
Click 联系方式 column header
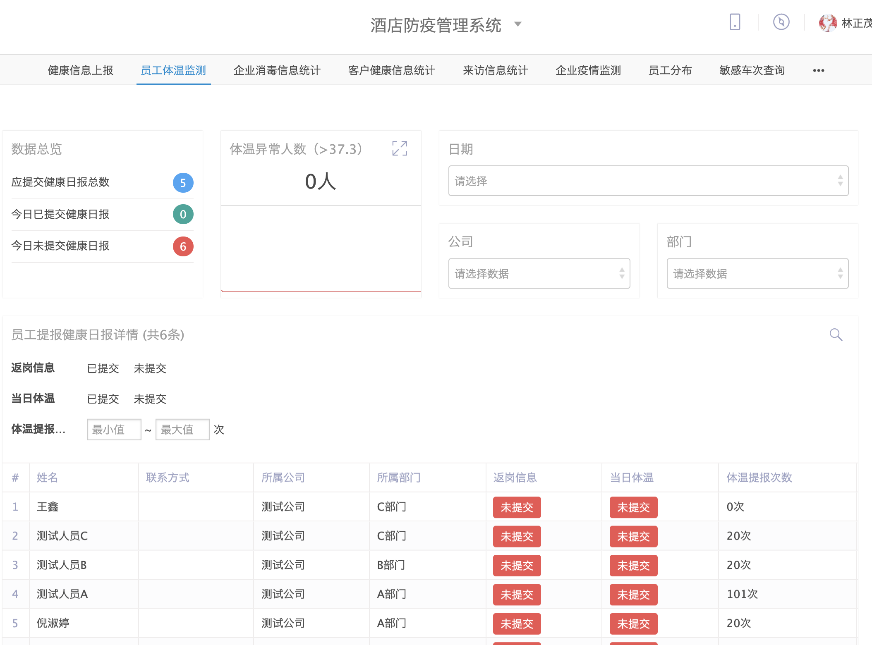point(168,478)
